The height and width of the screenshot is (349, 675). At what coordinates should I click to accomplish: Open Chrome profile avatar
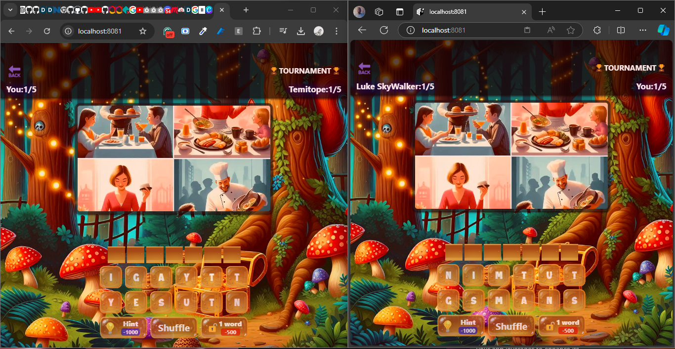319,31
